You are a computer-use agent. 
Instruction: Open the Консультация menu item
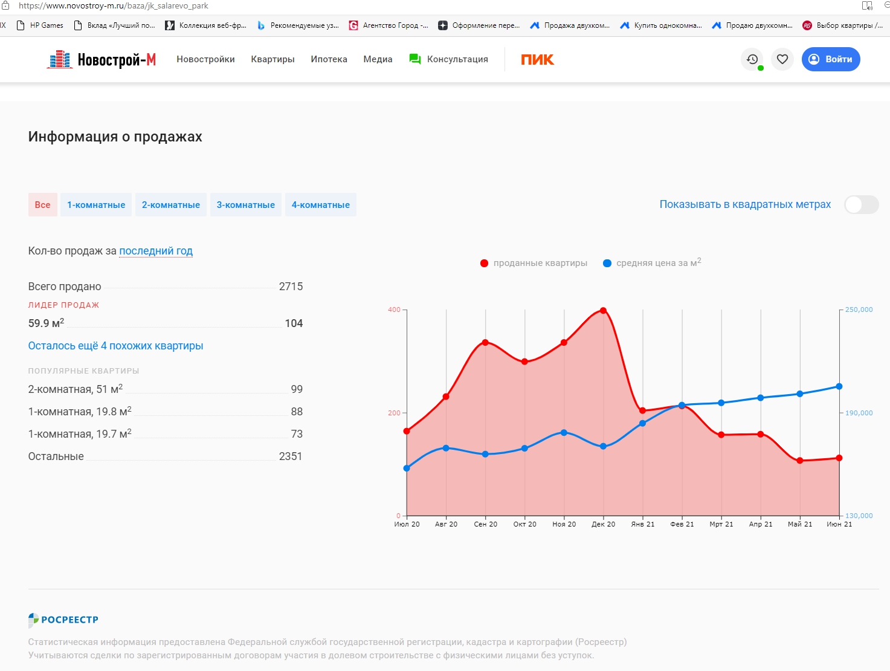pos(457,59)
